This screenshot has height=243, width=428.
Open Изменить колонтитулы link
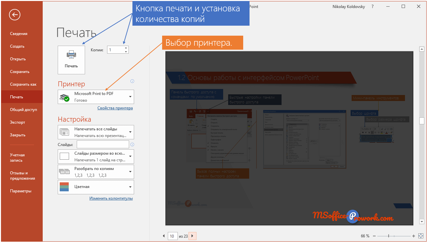coord(111,198)
